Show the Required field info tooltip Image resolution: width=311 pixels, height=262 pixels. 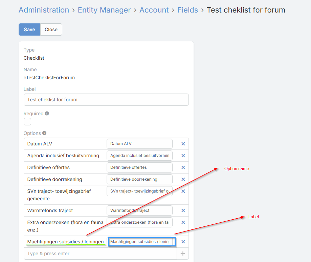[47, 114]
